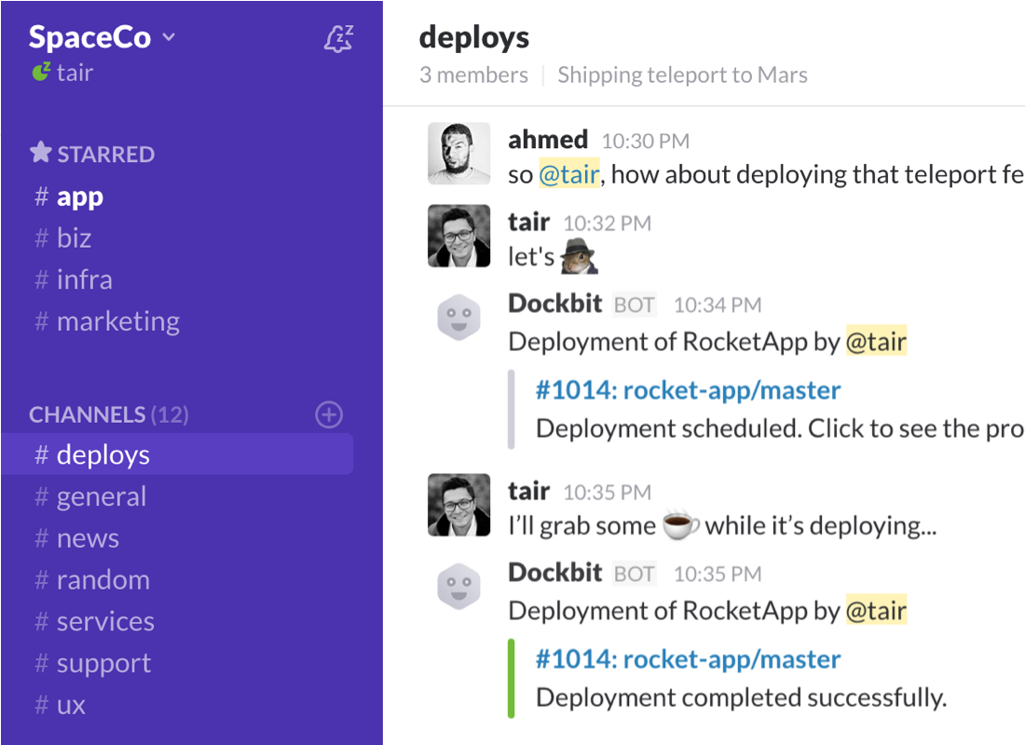Open the #1014: rocket-app/master deployment link
This screenshot has height=745, width=1025.
click(689, 390)
